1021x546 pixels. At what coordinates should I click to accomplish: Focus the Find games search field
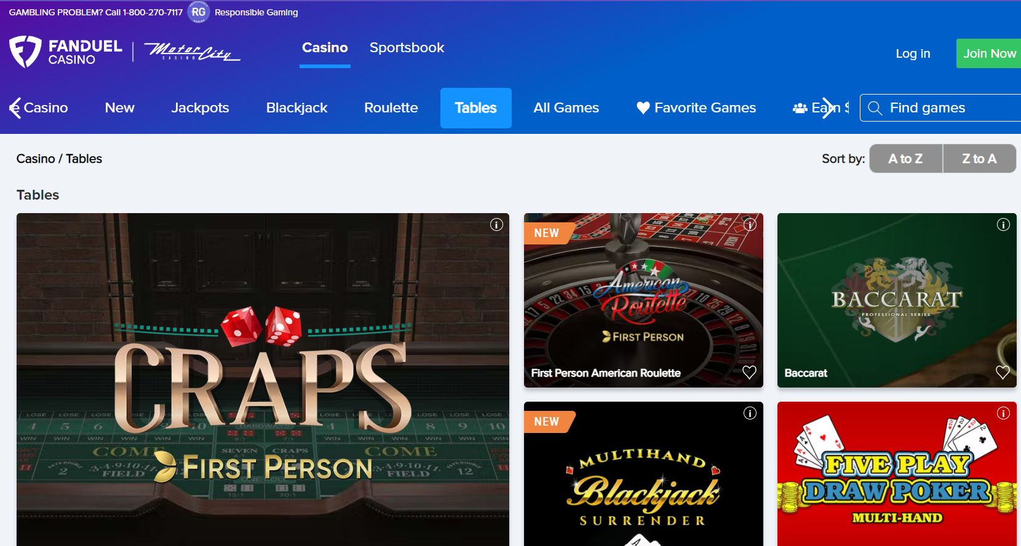point(940,108)
